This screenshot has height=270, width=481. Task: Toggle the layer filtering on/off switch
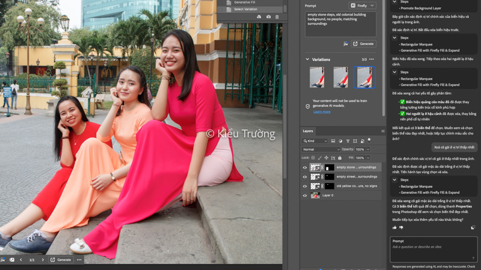pyautogui.click(x=369, y=140)
